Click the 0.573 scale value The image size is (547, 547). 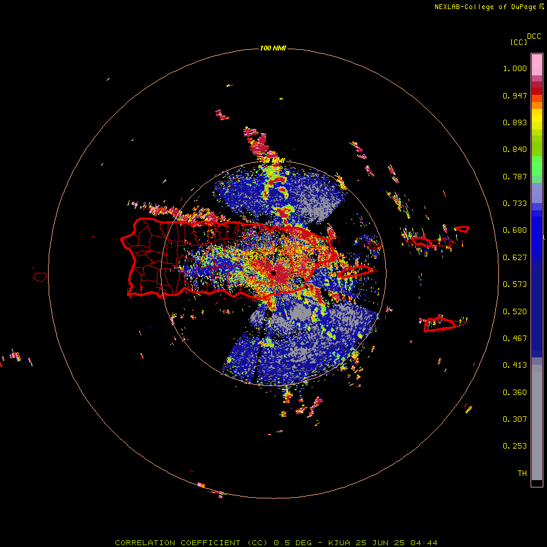click(515, 284)
